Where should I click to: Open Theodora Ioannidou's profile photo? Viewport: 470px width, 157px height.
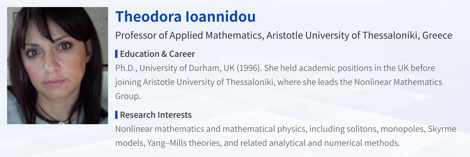coord(58,66)
